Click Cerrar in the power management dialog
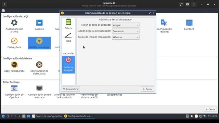The height and width of the screenshot is (123, 219). [x=147, y=89]
